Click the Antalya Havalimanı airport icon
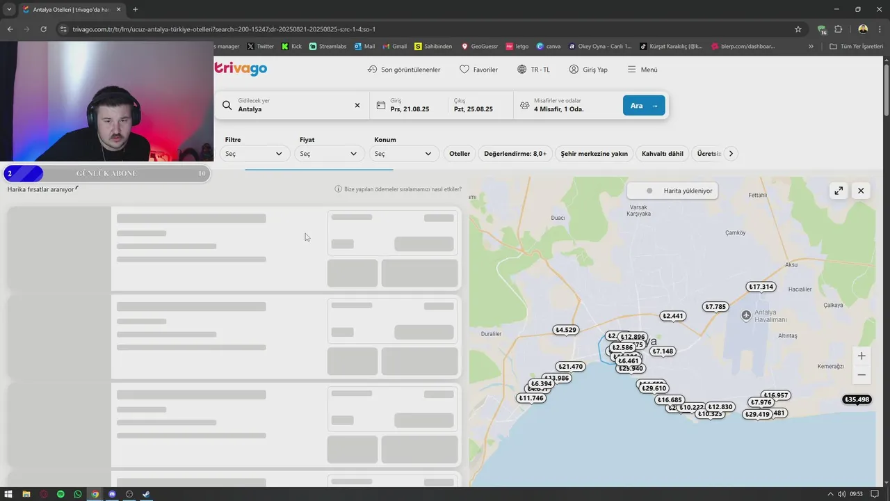Screen dimensions: 890x501 click(746, 315)
